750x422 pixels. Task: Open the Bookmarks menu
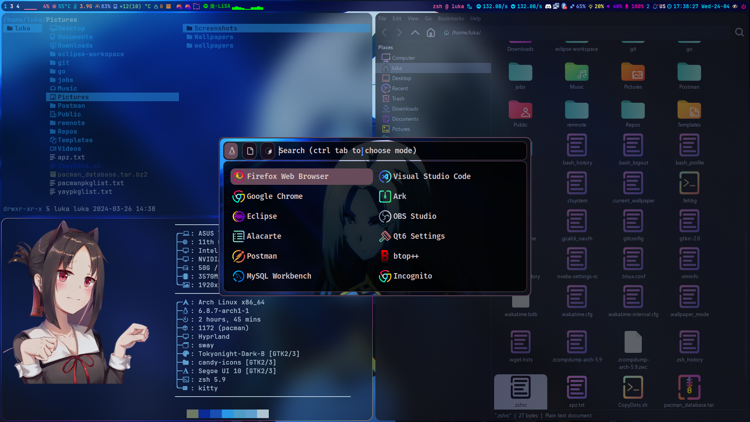pos(451,18)
